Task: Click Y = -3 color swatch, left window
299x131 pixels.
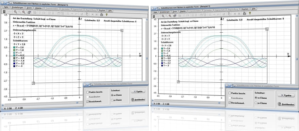Action: point(14,66)
